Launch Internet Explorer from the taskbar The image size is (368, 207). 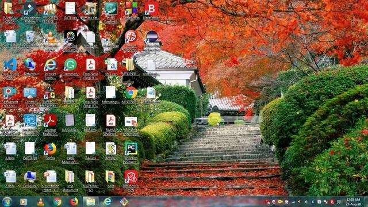tap(108, 202)
